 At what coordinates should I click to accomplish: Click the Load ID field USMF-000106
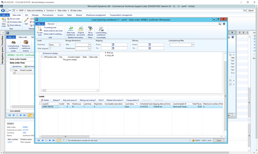click(x=50, y=107)
